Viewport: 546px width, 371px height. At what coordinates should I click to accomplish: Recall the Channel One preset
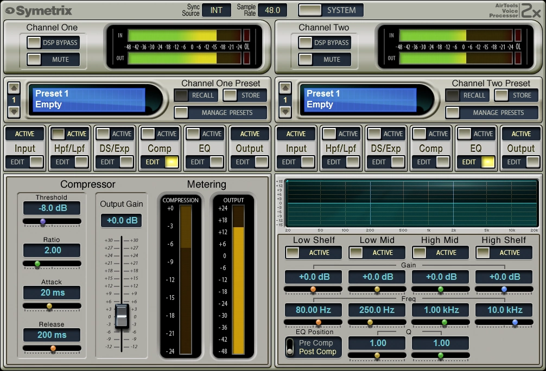point(196,95)
